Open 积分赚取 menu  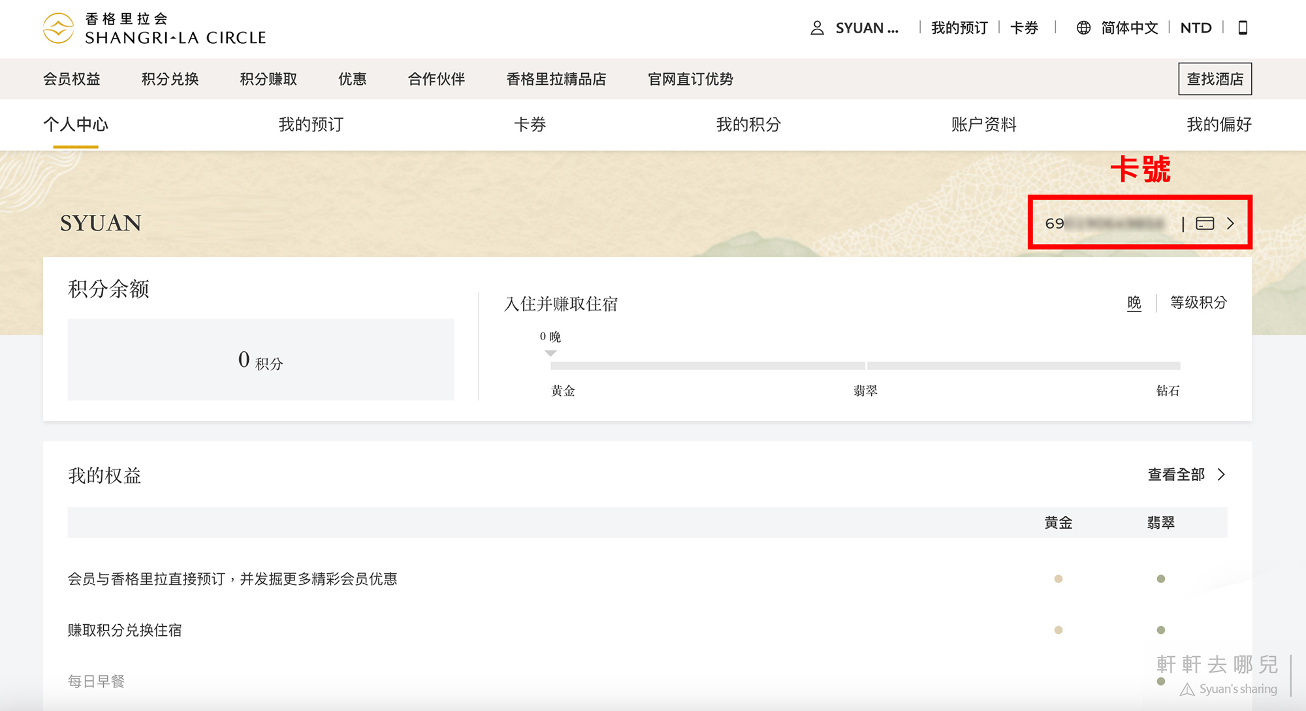(268, 79)
